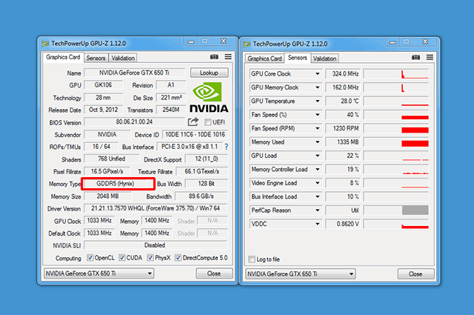
Task: Click the BIOS Version field 80.06.21.00.24
Action: [134, 122]
